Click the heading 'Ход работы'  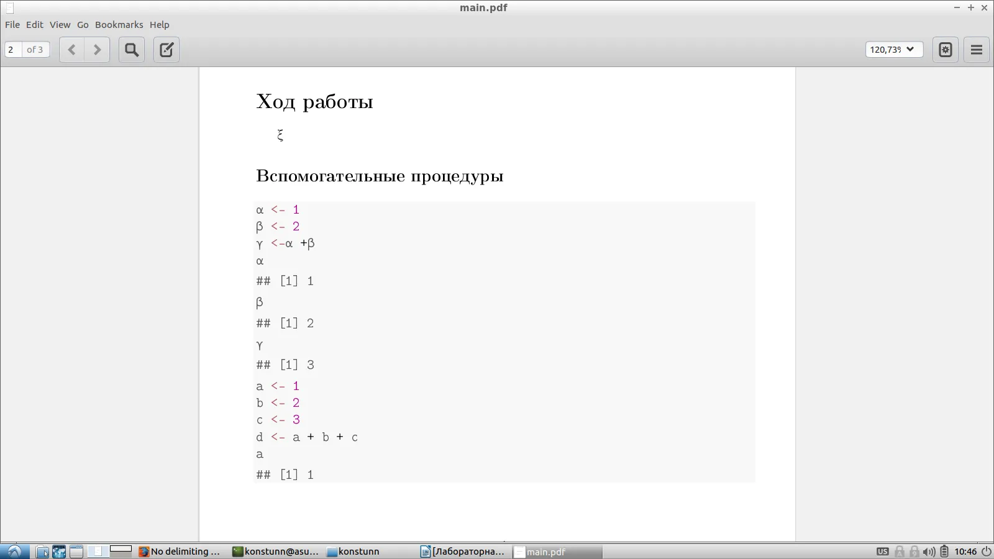coord(314,102)
